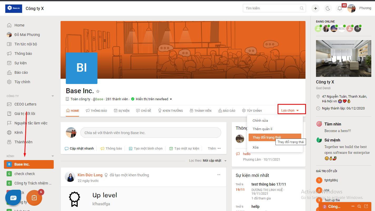Pop out the Công chat window
The image size is (375, 211).
tap(366, 207)
